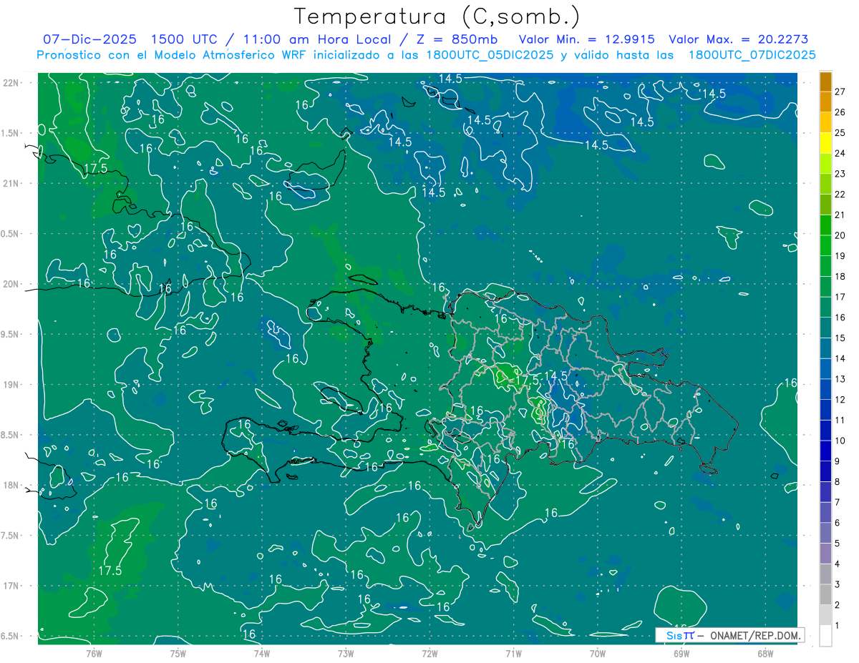Click the '9.5N' latitude axis label
The image size is (859, 663).
[11, 334]
